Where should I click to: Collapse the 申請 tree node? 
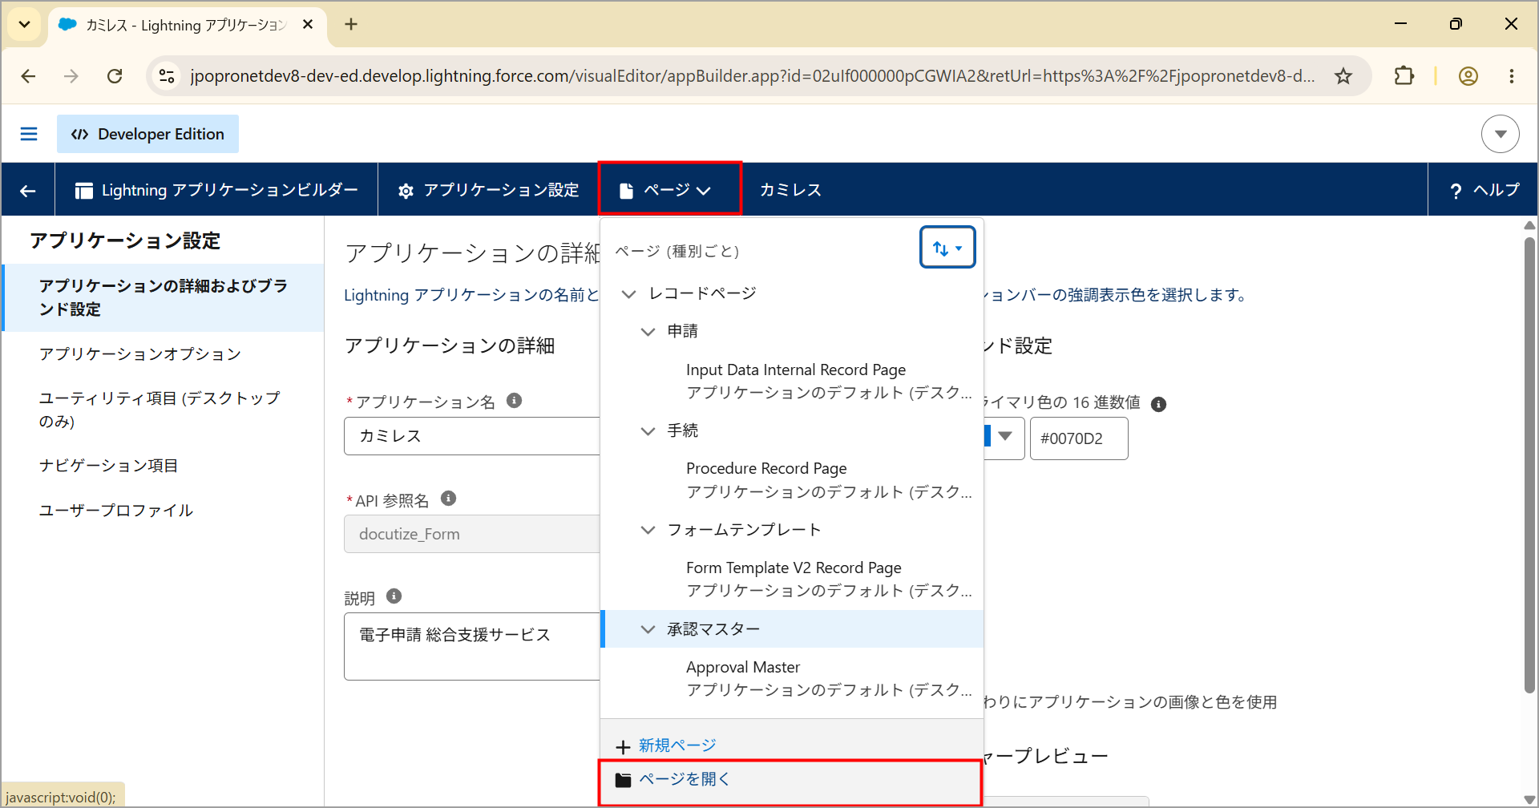click(648, 332)
